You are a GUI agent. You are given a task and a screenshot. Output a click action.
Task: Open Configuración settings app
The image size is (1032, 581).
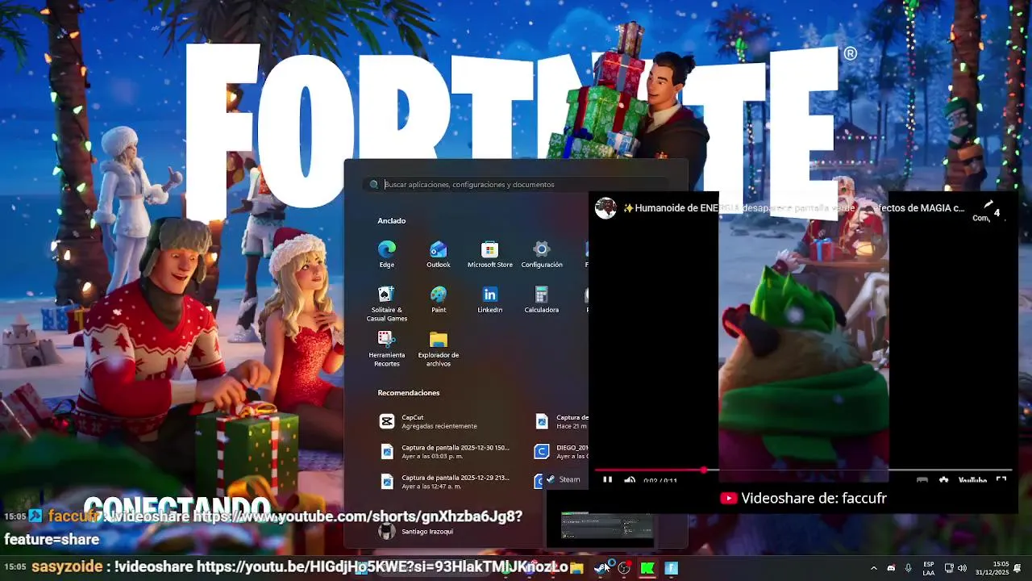(x=542, y=254)
